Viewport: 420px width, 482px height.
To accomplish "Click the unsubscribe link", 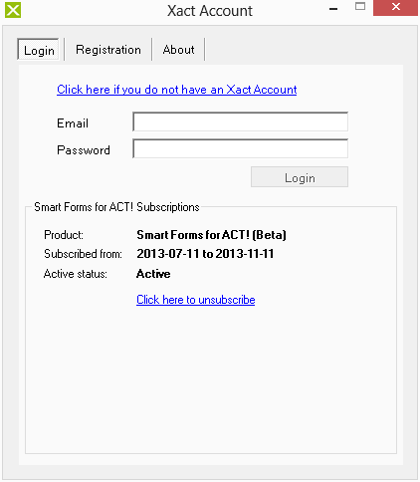I will click(x=195, y=300).
